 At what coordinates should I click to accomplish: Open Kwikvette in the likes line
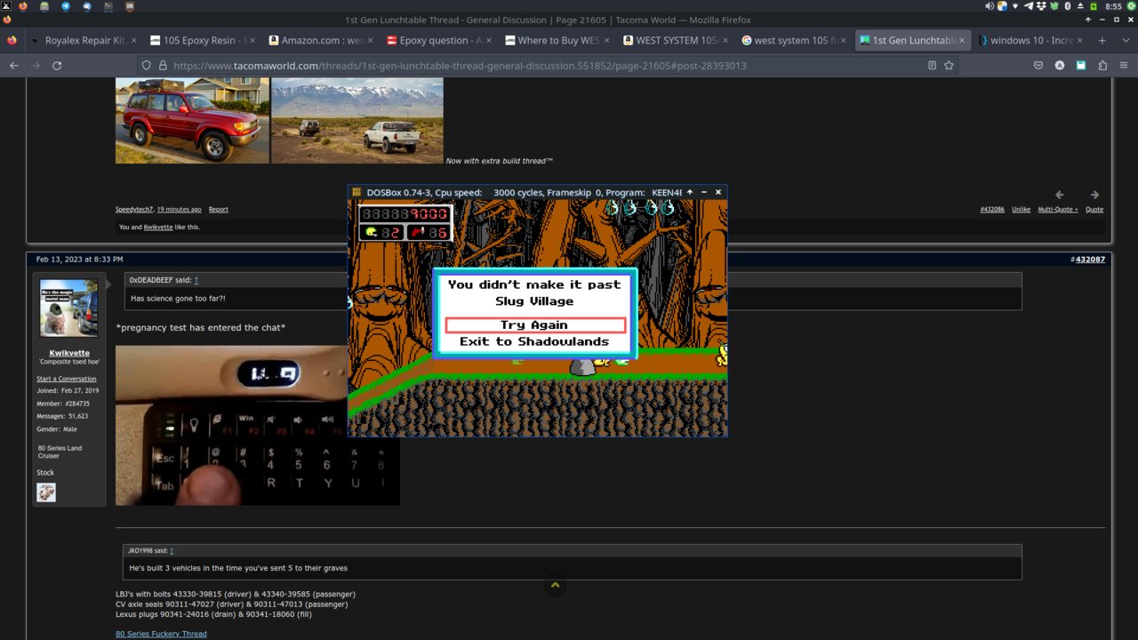[158, 228]
